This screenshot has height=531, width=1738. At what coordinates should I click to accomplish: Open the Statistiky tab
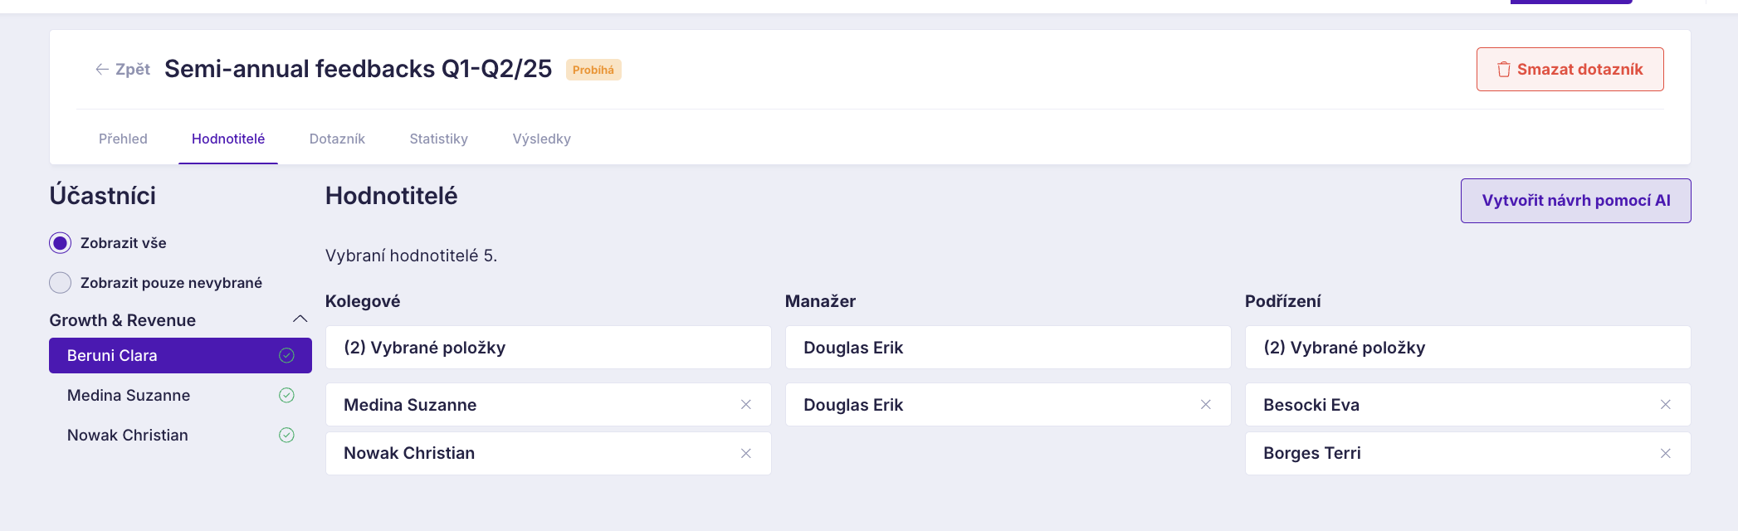tap(438, 139)
